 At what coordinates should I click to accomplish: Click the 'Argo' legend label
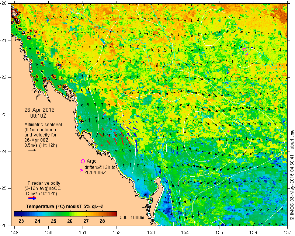tap(91, 161)
